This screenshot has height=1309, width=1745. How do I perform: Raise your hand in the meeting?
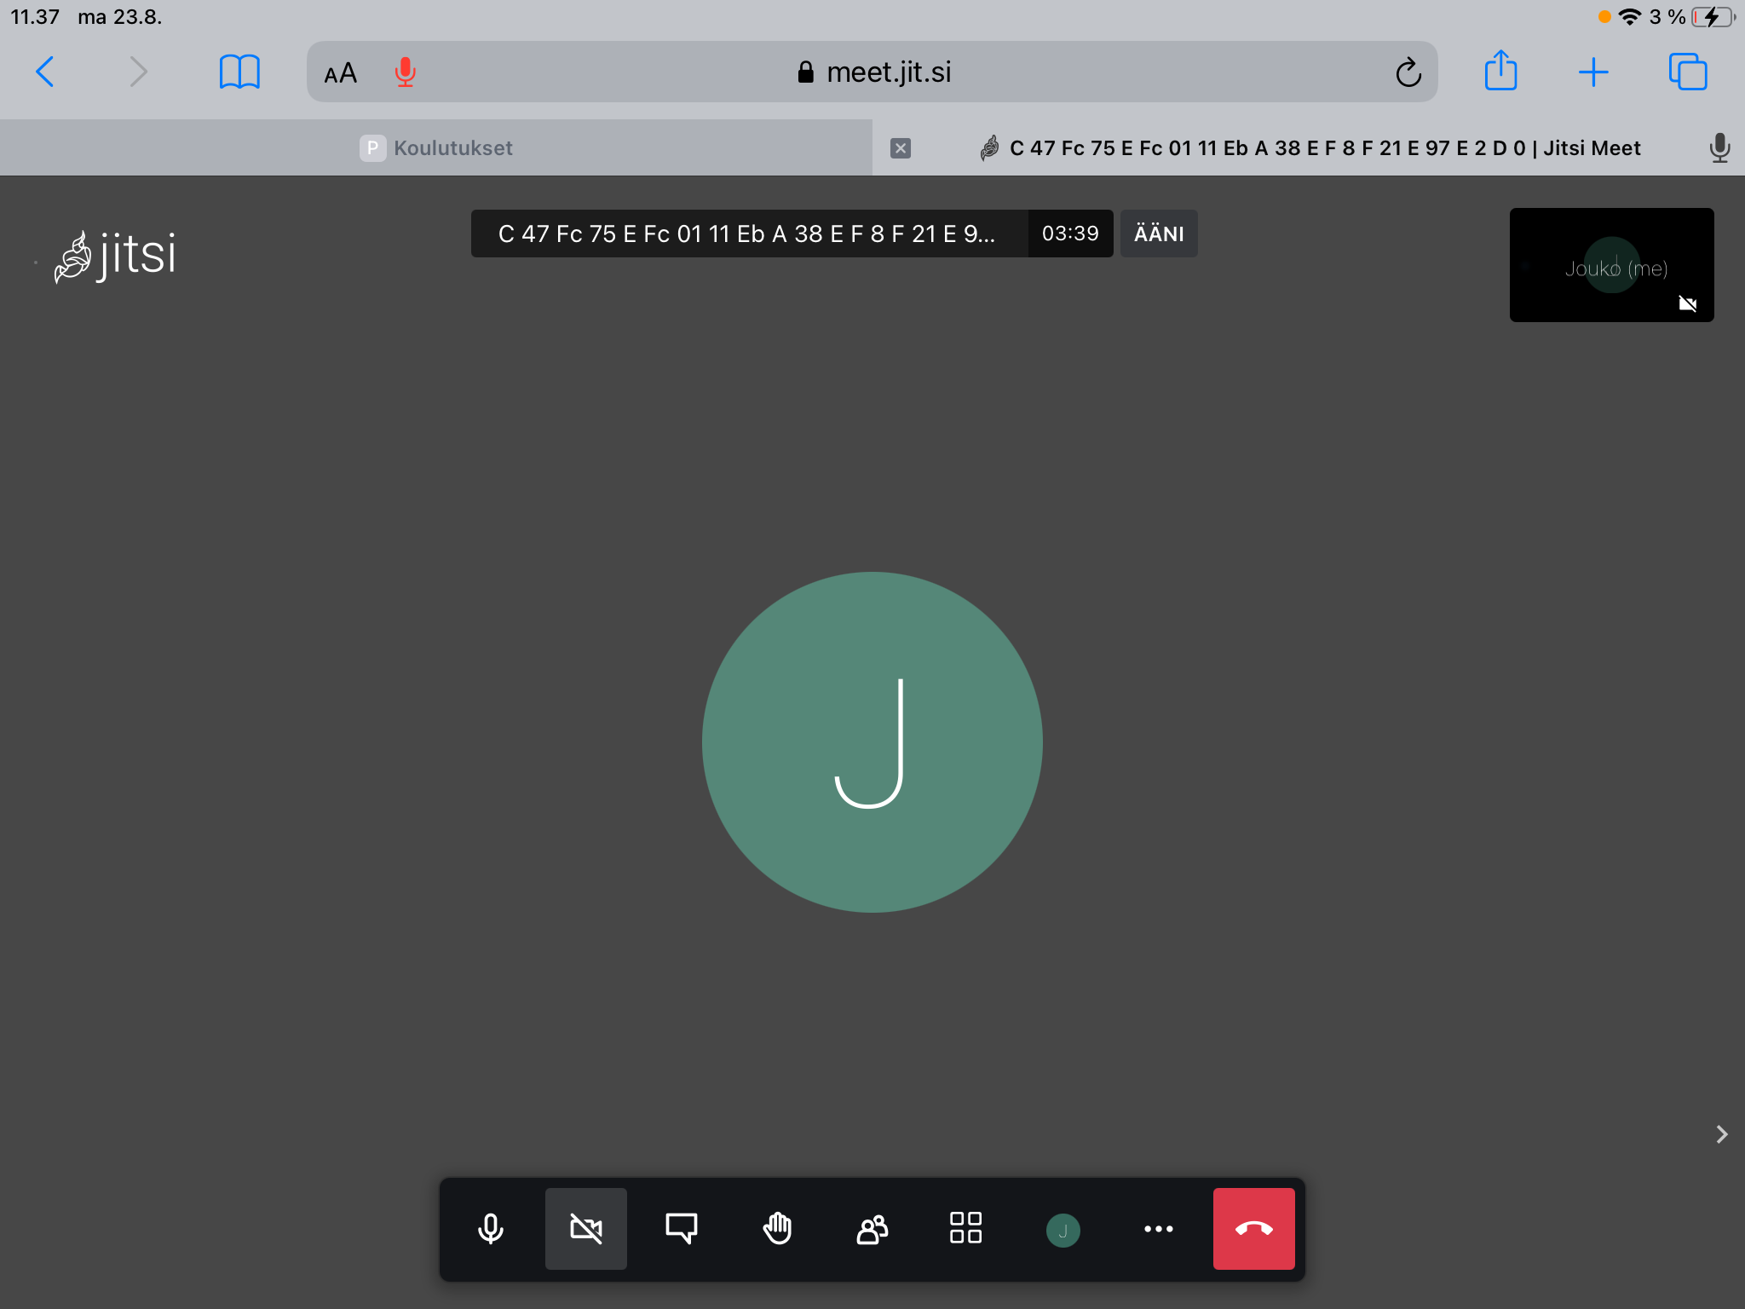777,1229
